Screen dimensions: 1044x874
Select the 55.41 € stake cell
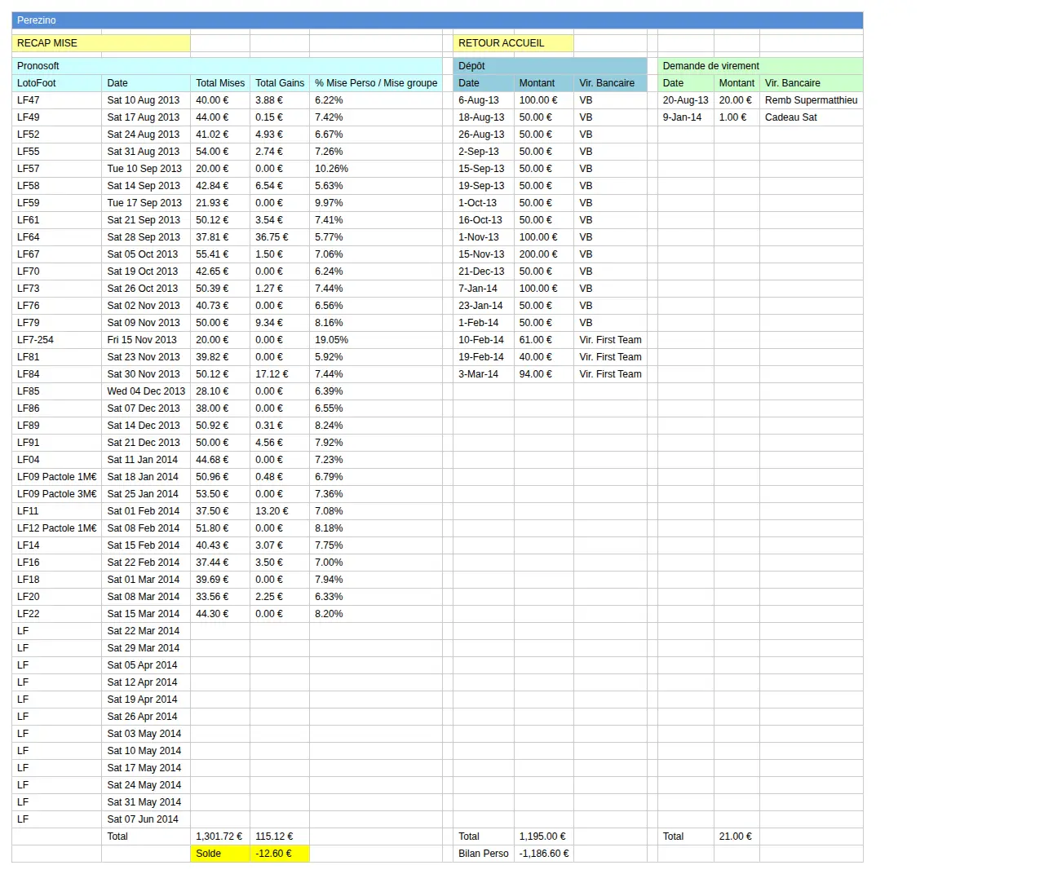220,254
